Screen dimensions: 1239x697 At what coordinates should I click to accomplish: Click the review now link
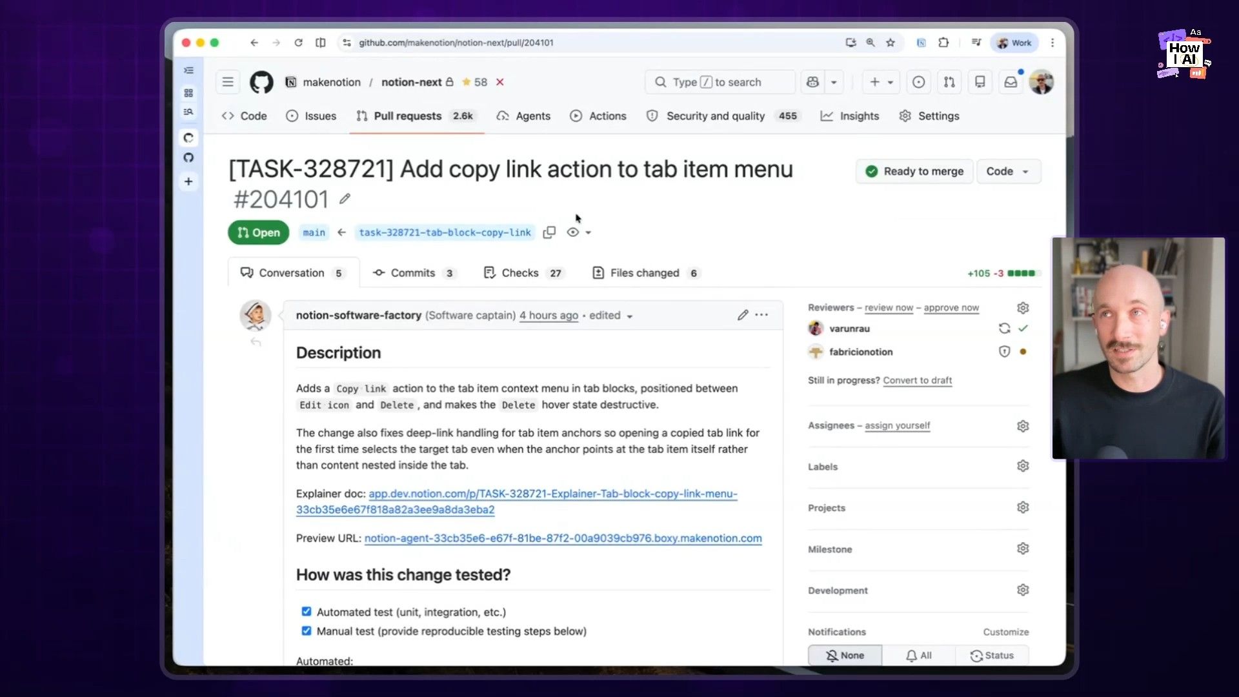[889, 308]
